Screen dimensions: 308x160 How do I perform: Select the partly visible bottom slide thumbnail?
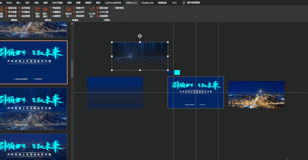tap(33, 147)
